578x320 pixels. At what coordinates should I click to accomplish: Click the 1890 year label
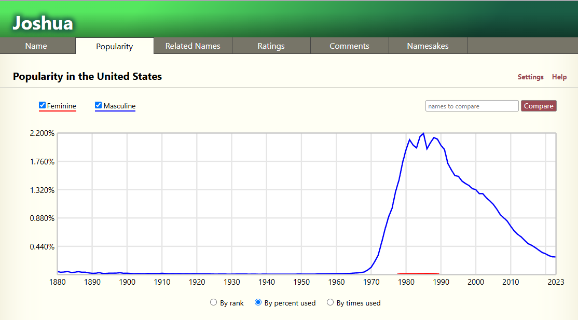point(92,282)
